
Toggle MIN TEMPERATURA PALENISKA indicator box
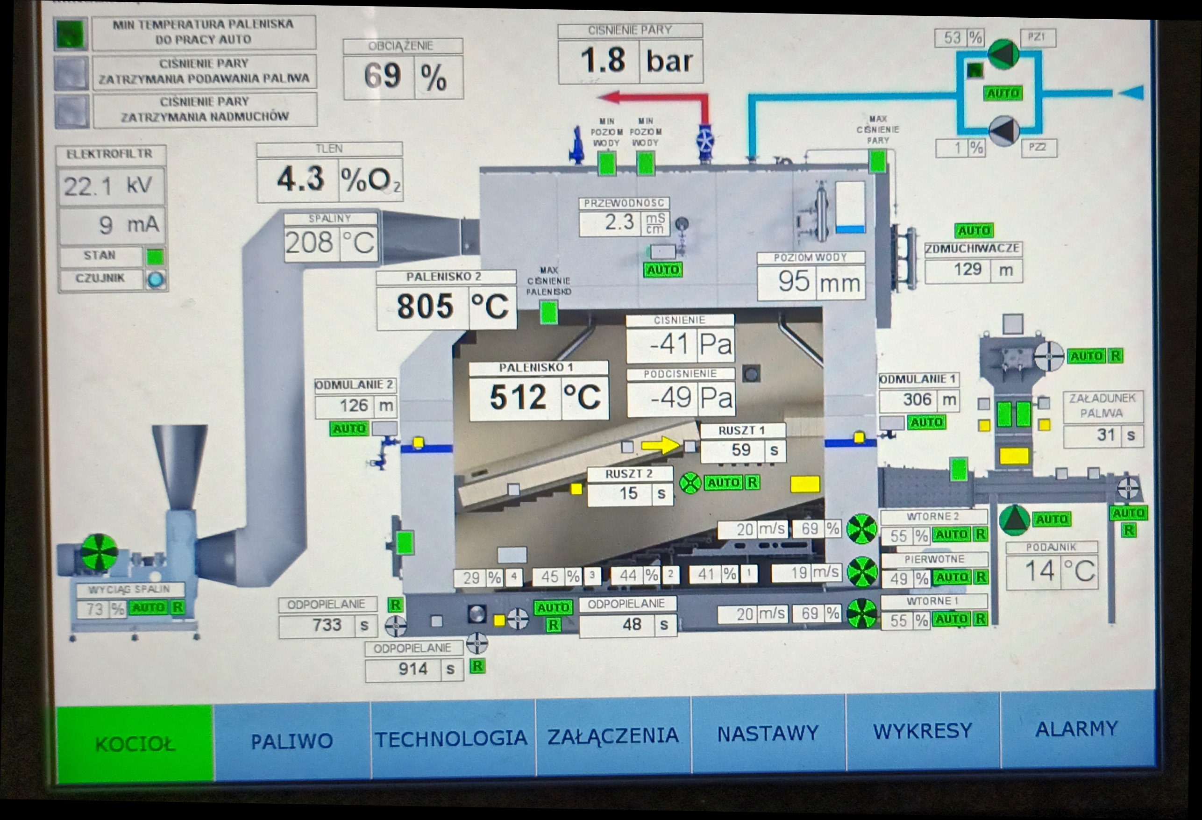pos(71,34)
